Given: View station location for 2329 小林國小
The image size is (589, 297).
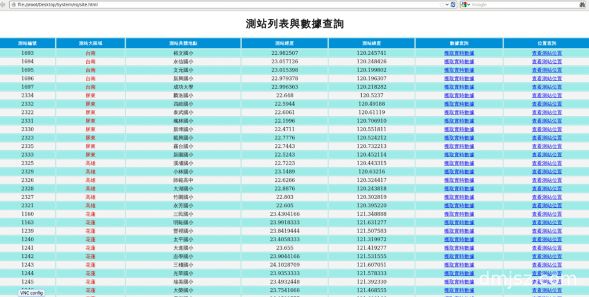Looking at the screenshot, I should point(546,172).
